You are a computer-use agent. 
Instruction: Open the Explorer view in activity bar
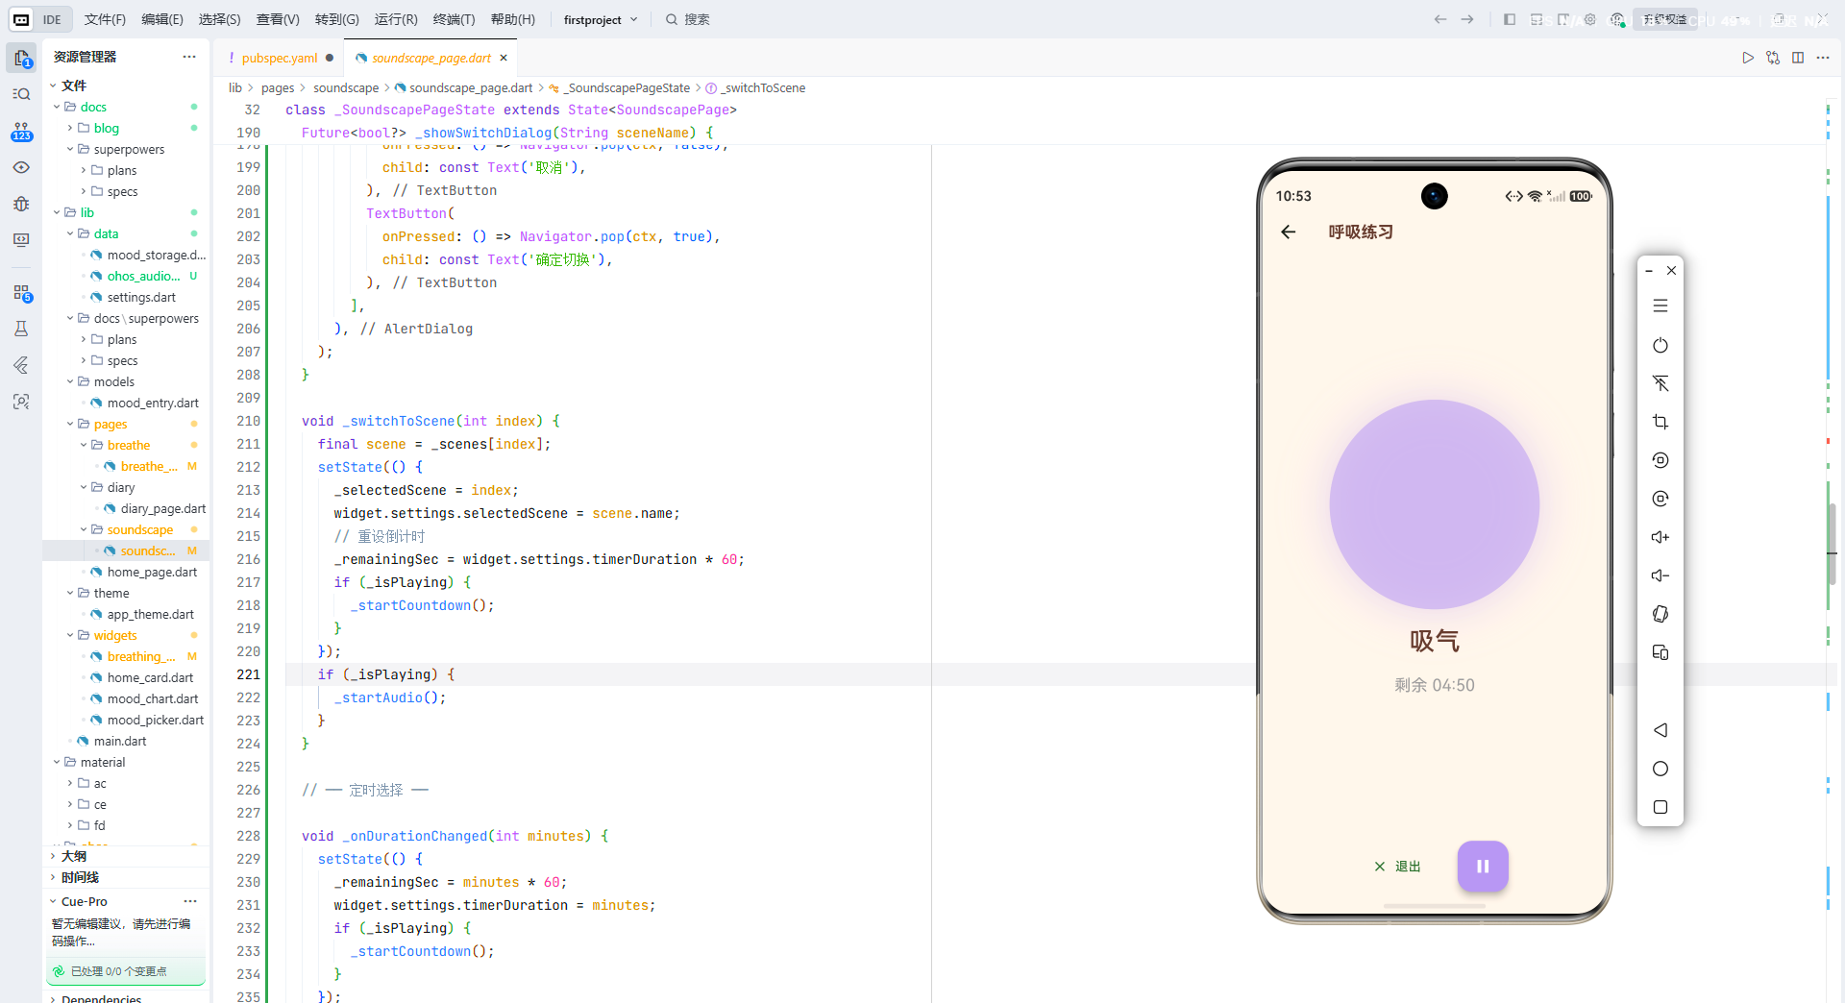click(x=21, y=59)
